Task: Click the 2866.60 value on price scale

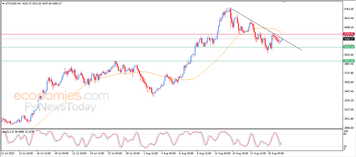Action: click(348, 128)
